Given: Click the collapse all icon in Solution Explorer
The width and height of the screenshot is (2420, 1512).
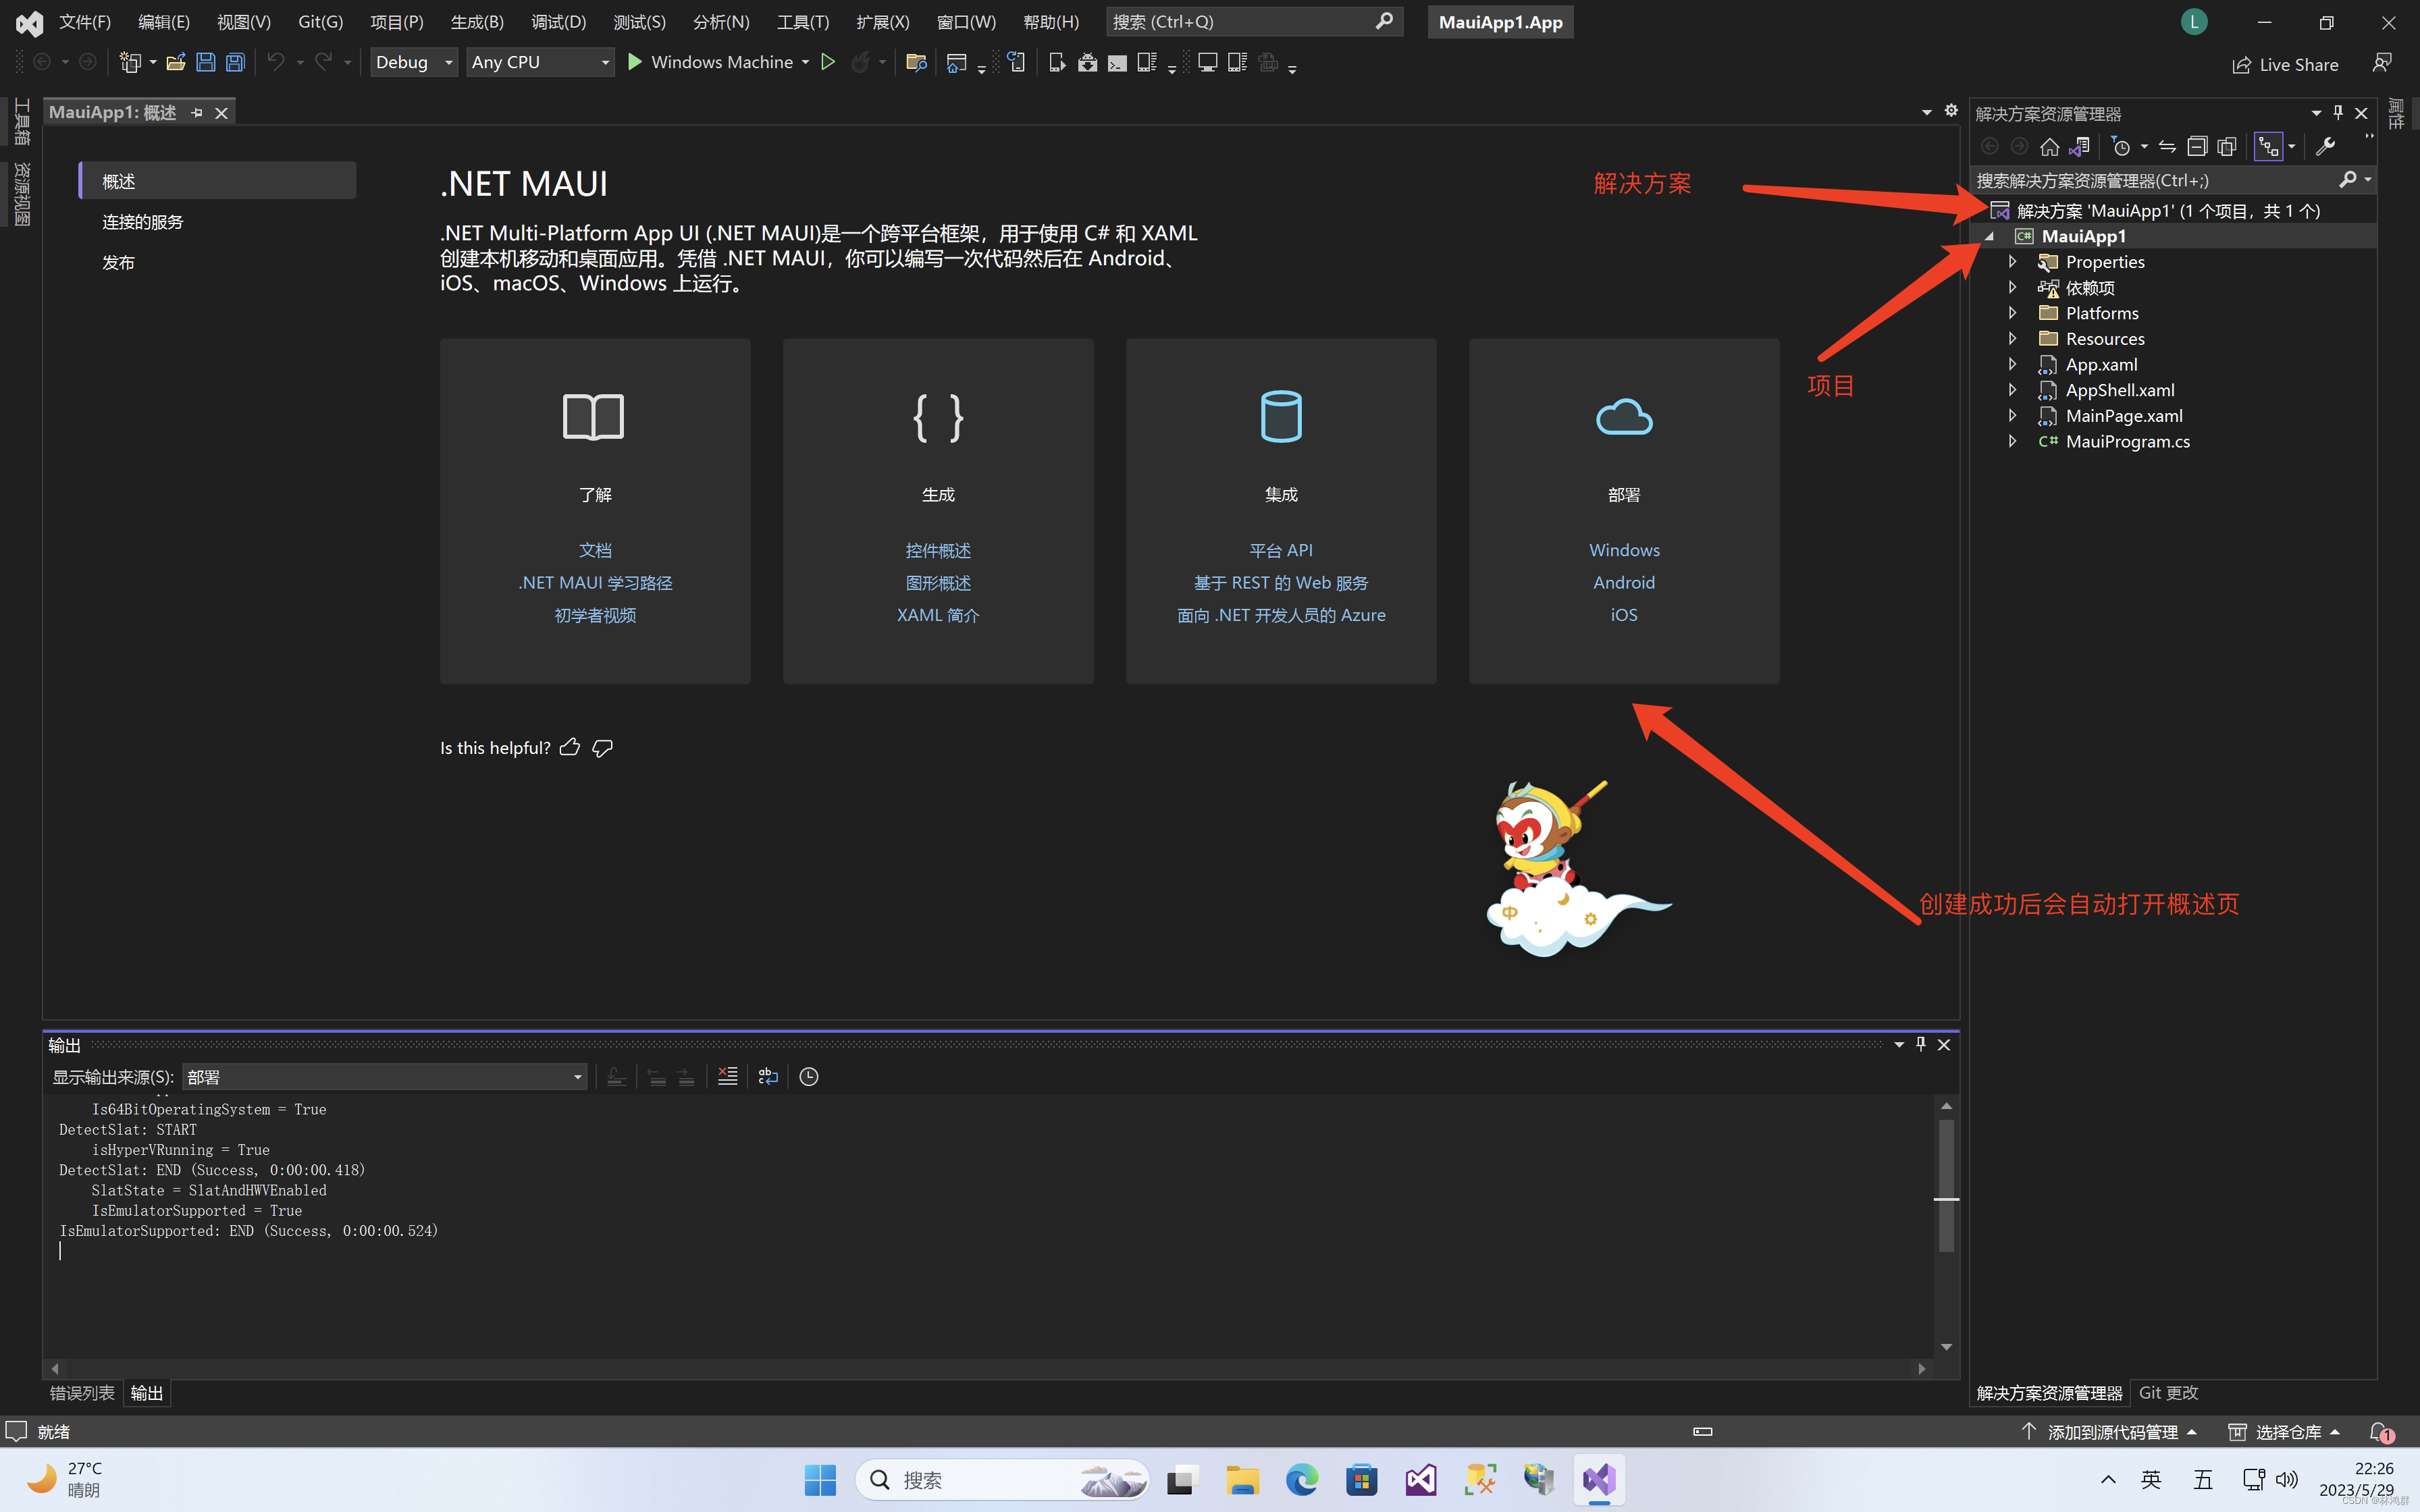Looking at the screenshot, I should click(x=2197, y=146).
